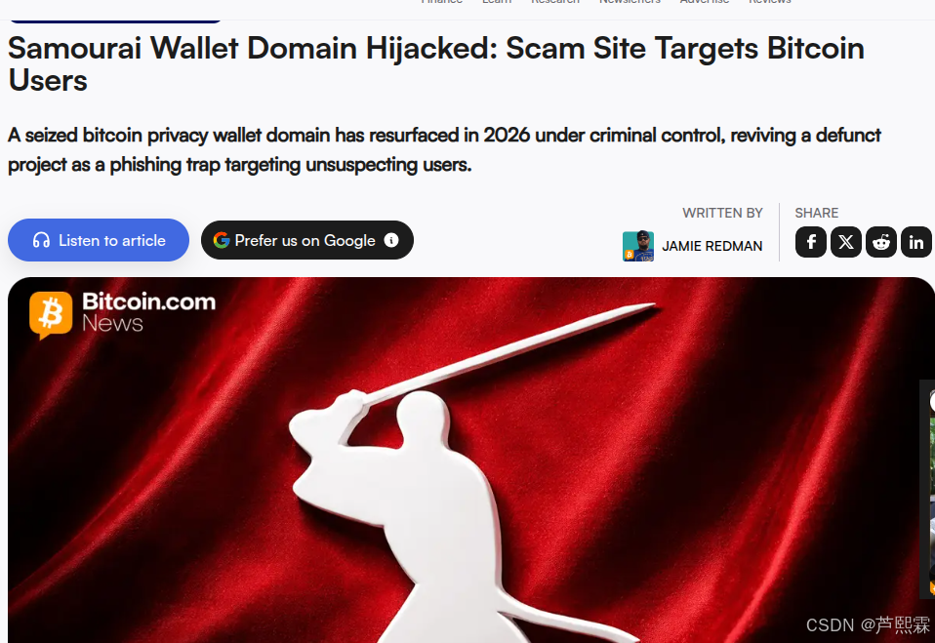935x643 pixels.
Task: Click the Samourai Wallet Domain Hijacked headline
Action: pyautogui.click(x=436, y=63)
